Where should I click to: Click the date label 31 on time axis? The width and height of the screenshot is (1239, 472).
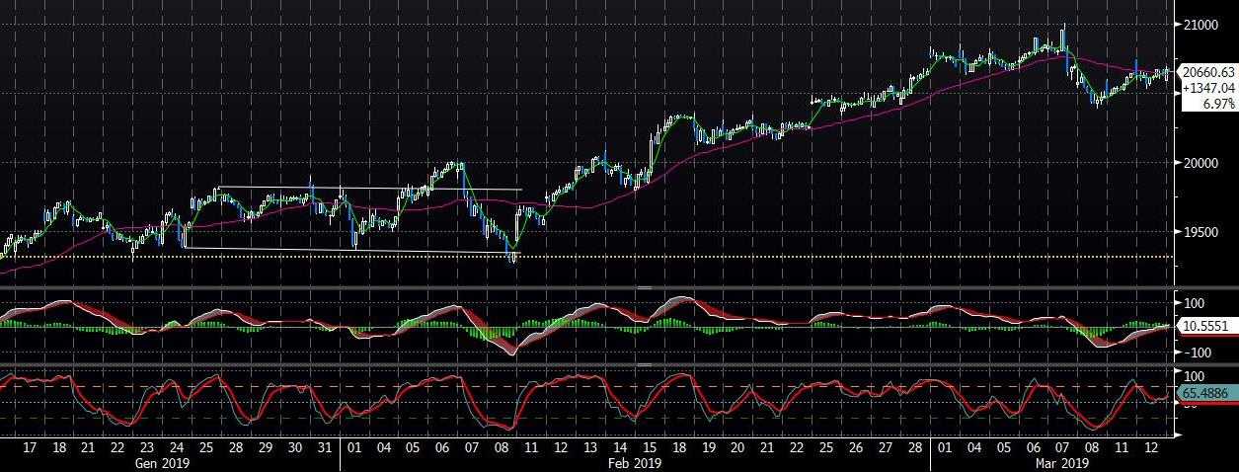325,447
